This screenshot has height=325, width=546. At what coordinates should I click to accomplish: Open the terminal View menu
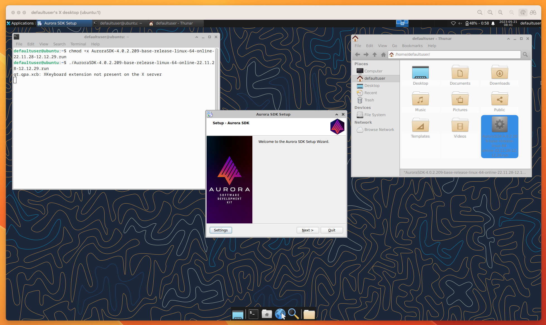(x=44, y=44)
